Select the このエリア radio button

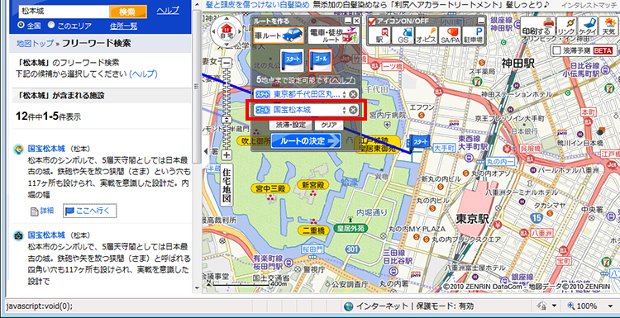point(51,26)
